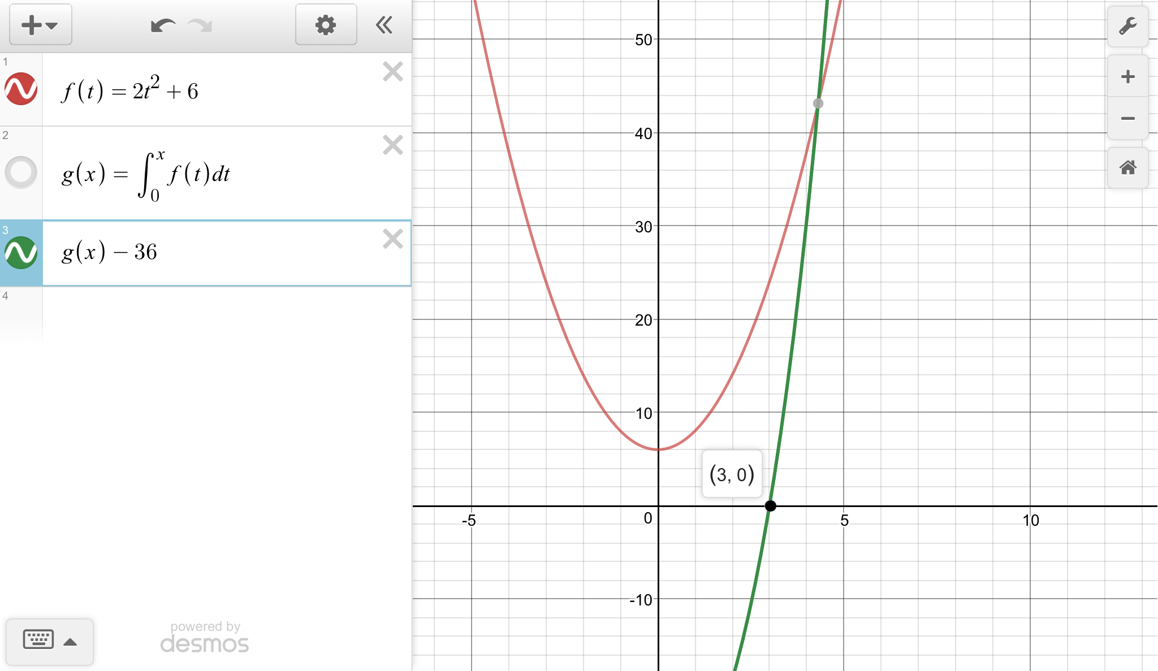Zoom in on the graph
The height and width of the screenshot is (671, 1158).
click(x=1127, y=77)
